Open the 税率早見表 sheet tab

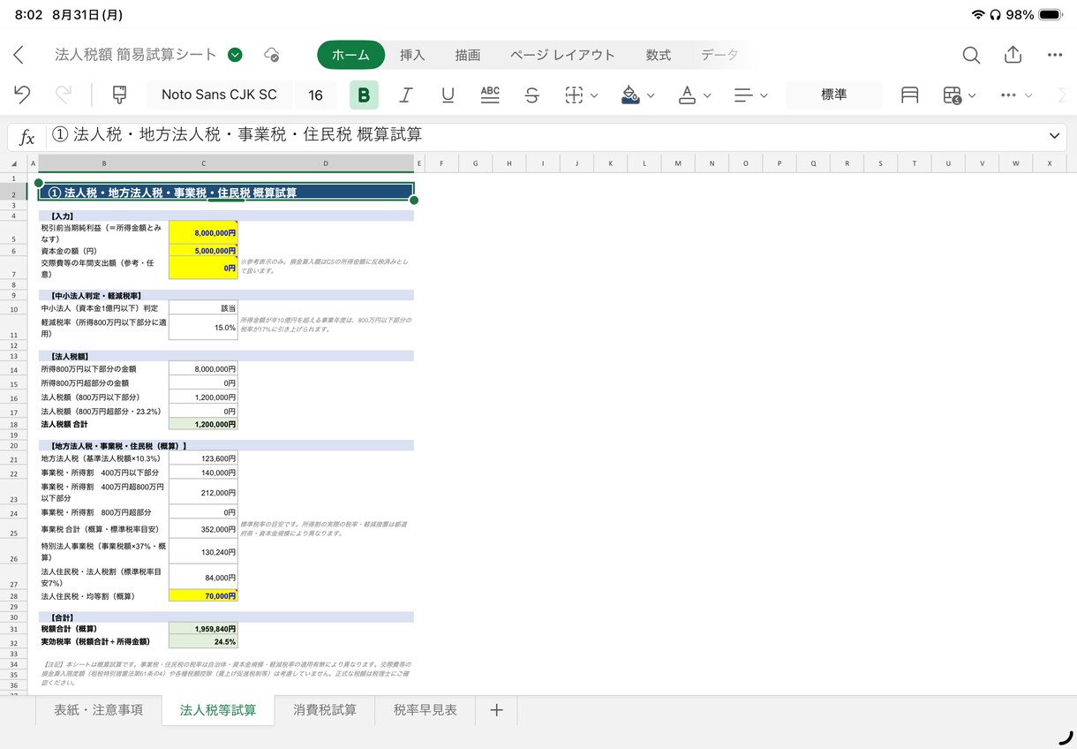(426, 710)
